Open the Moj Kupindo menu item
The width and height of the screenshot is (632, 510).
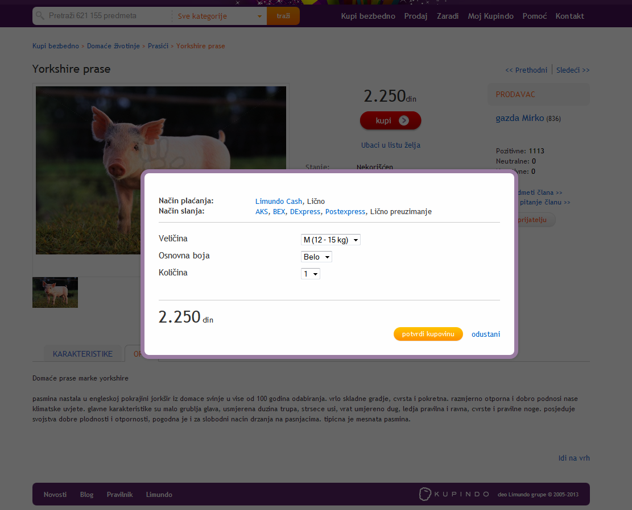[490, 16]
